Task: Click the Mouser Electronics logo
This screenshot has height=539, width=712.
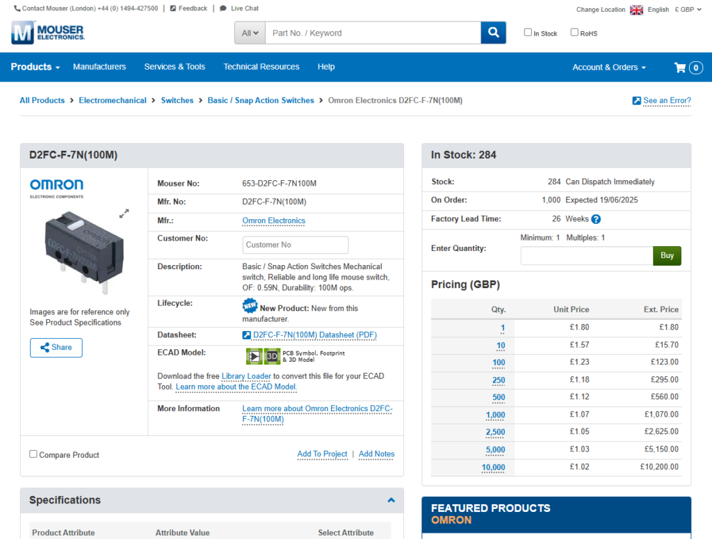Action: [47, 33]
